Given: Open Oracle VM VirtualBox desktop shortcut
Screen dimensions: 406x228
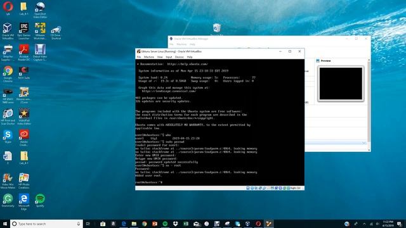Looking at the screenshot, I should coord(8,31).
